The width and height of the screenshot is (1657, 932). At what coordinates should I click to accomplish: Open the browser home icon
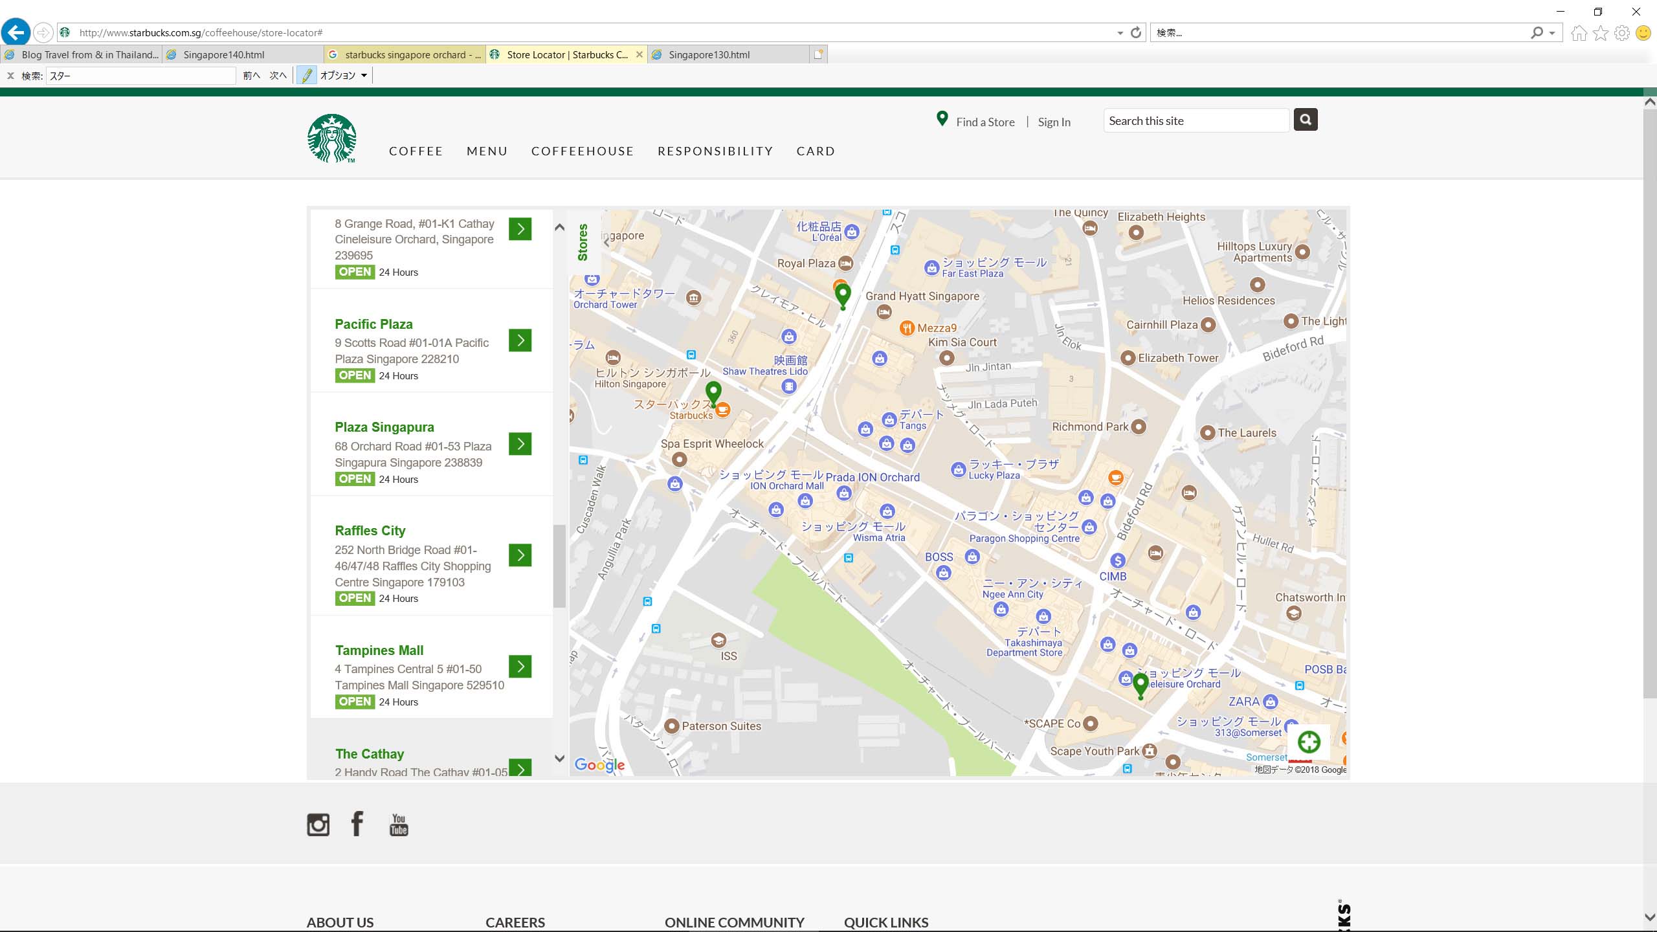coord(1579,33)
